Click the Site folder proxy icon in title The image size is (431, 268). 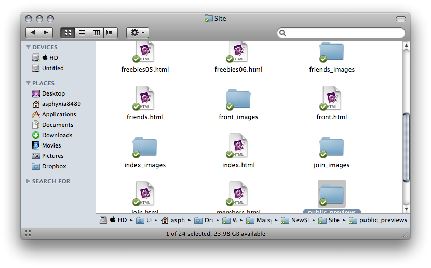(x=208, y=18)
